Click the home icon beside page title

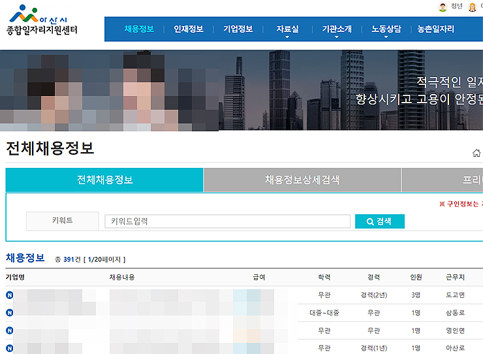pyautogui.click(x=476, y=153)
